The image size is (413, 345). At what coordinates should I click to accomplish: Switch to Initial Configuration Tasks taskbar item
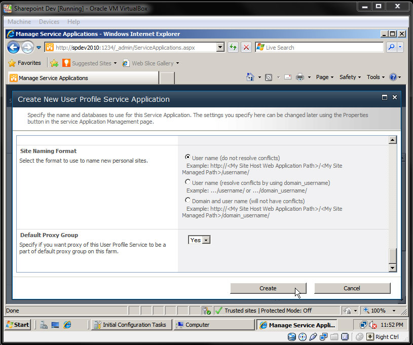coord(131,325)
